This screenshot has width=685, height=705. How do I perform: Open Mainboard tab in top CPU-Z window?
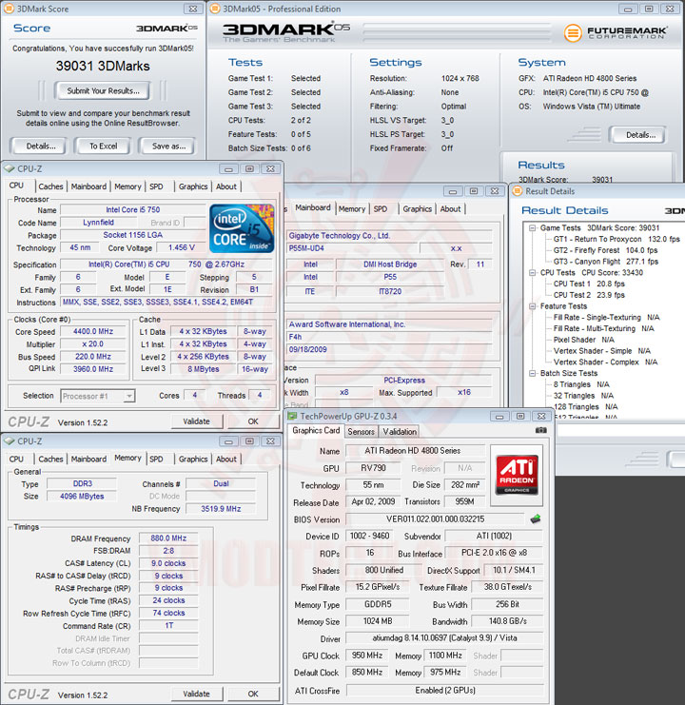[x=88, y=186]
